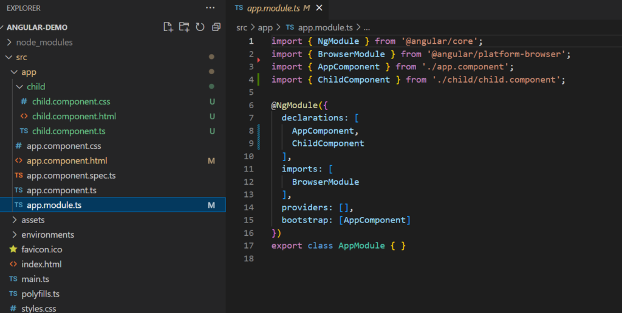The image size is (622, 313).
Task: Click the TS icon beside polyfills.ts
Action: point(13,294)
